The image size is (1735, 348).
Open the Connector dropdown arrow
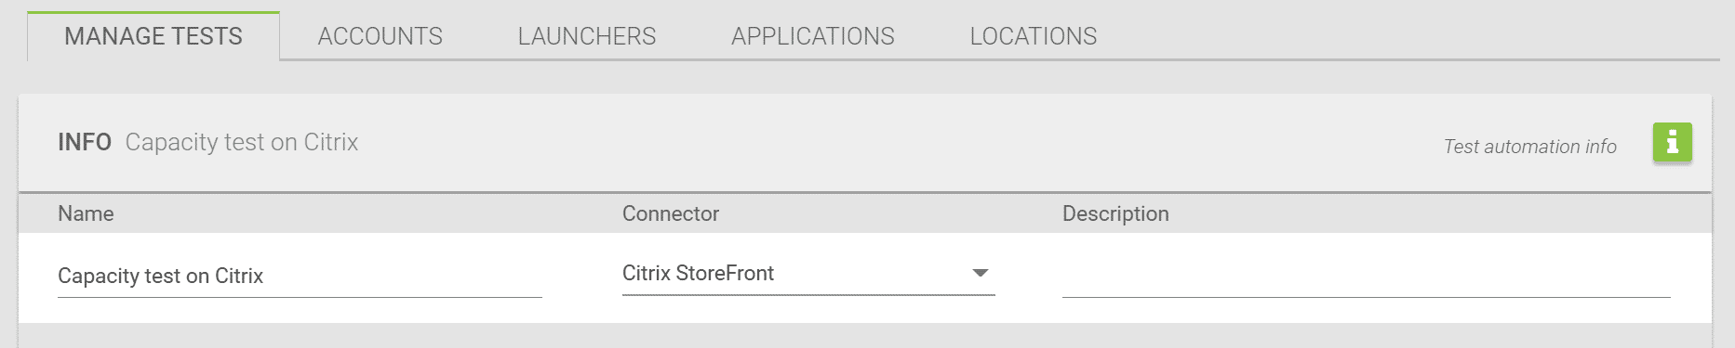(980, 273)
